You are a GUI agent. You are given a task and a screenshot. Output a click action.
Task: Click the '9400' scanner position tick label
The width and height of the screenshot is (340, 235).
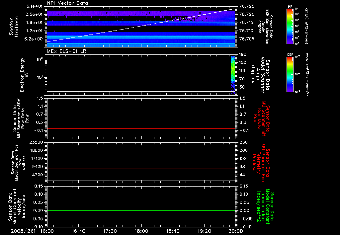tap(38, 167)
